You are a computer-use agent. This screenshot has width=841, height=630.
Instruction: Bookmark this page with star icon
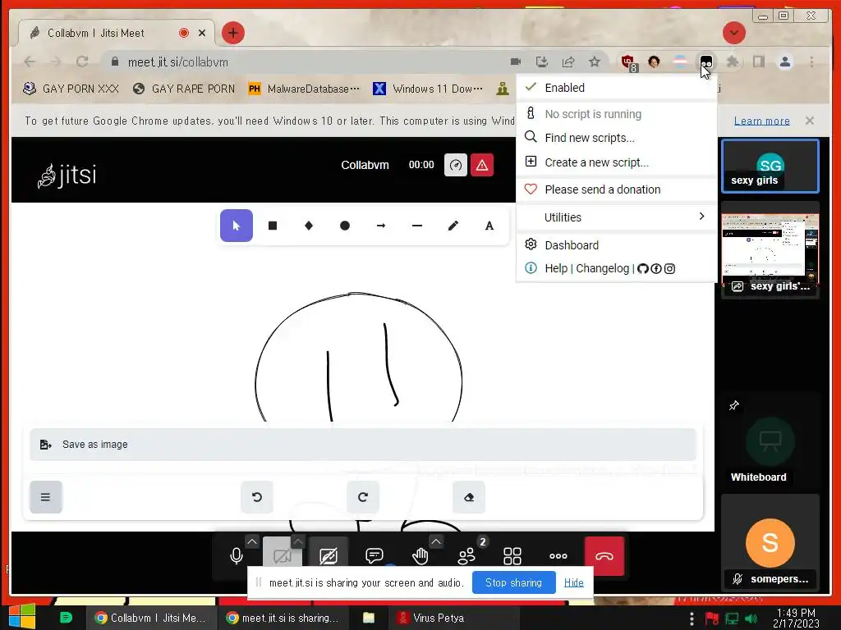click(595, 62)
